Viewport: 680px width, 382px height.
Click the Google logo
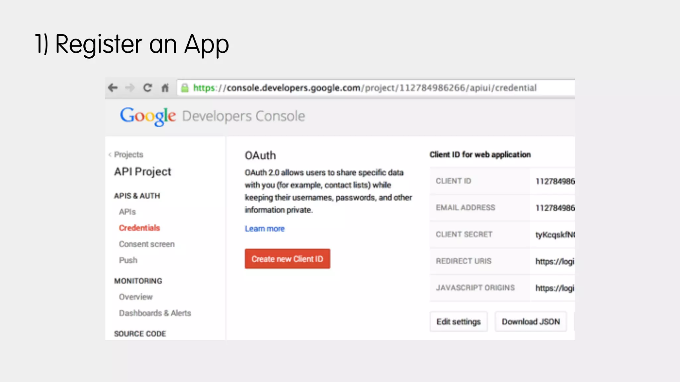(x=148, y=116)
